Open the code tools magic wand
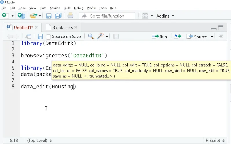The image size is (231, 144). click(100, 36)
